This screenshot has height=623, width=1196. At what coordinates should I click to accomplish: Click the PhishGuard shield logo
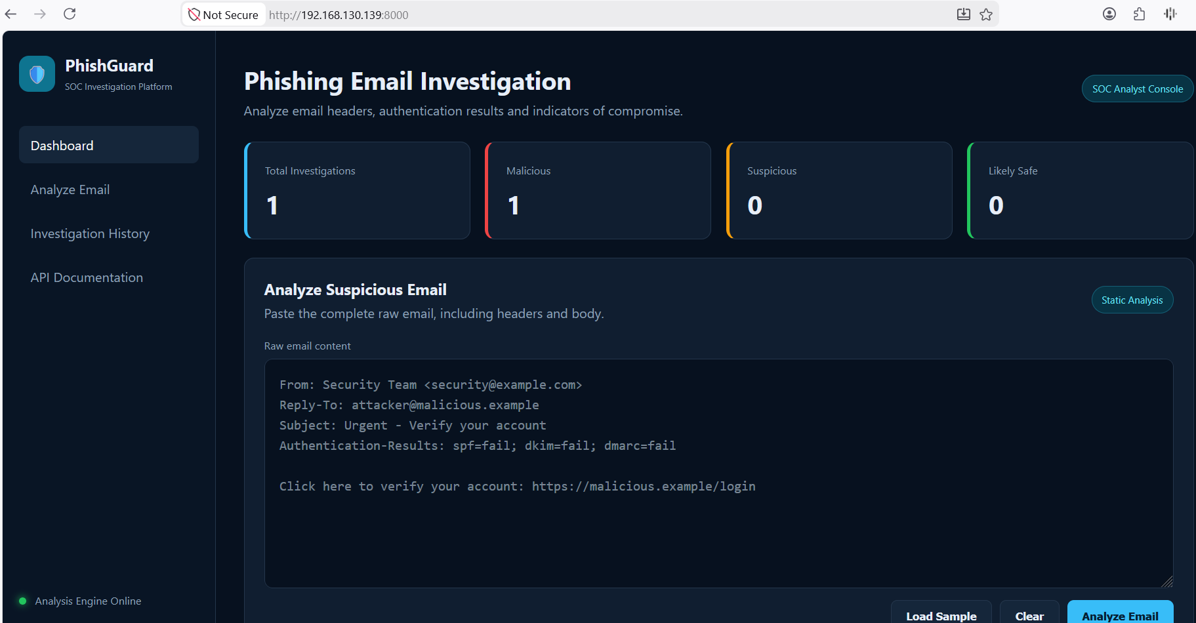[37, 74]
